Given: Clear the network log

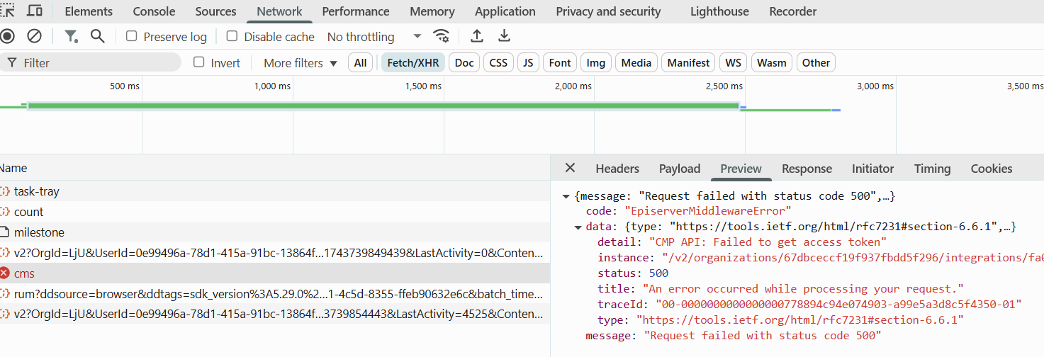Looking at the screenshot, I should click(x=34, y=36).
